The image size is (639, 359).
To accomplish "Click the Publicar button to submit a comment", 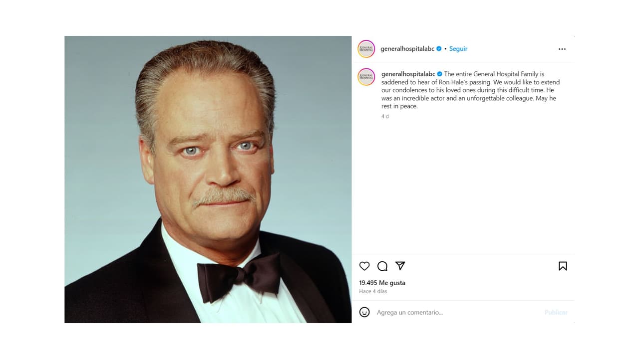I will (x=556, y=312).
